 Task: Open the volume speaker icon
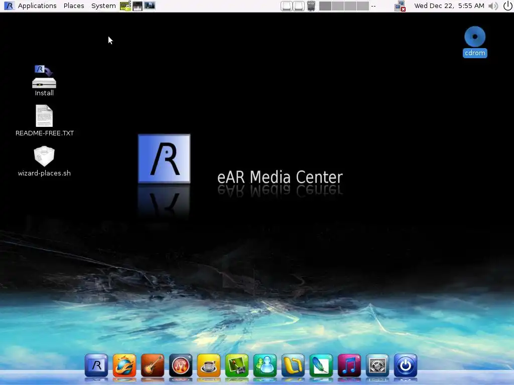493,6
